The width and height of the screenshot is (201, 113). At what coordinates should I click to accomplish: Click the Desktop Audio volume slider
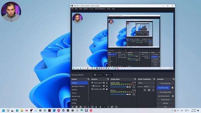pos(119,87)
